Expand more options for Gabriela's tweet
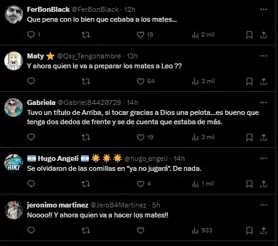278x246 pixels. pos(264,102)
